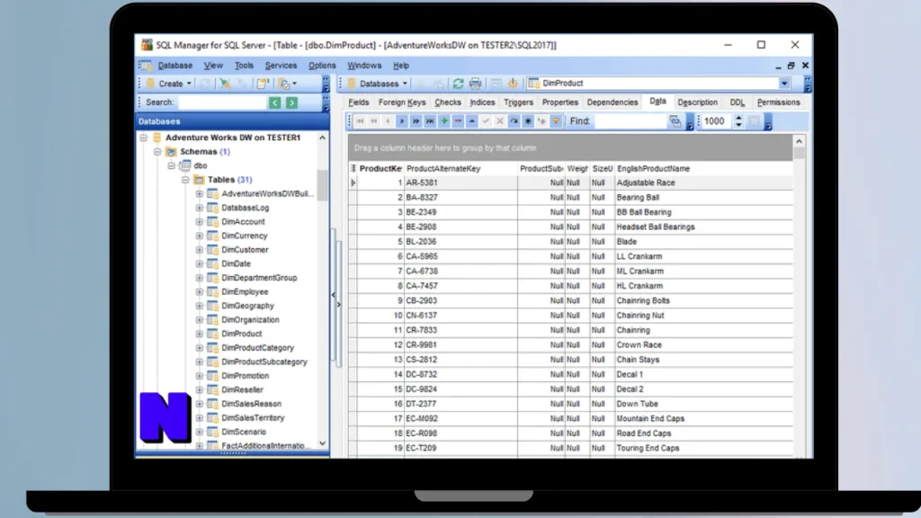Jump to last record navigator button
921x518 pixels.
[x=430, y=121]
